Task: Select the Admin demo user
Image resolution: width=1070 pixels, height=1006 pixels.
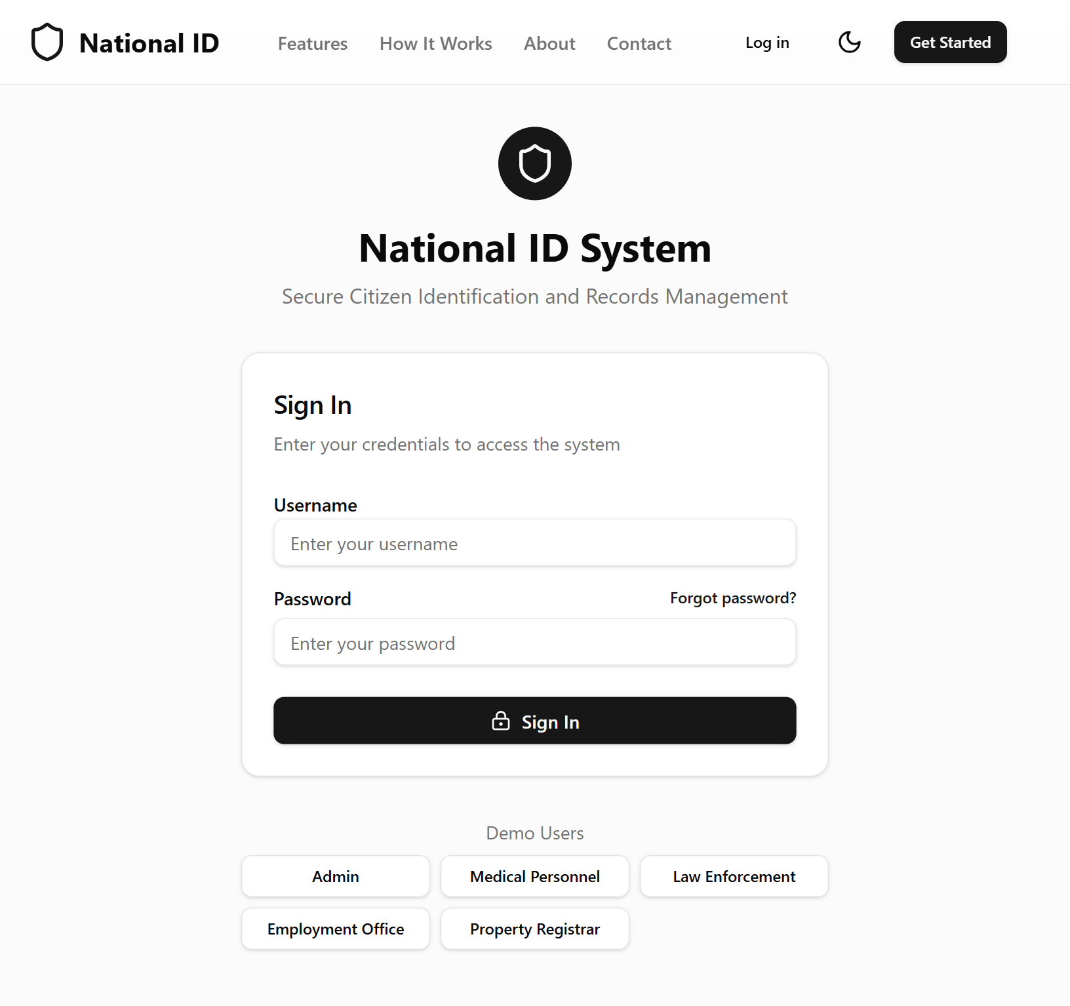Action: click(x=335, y=876)
